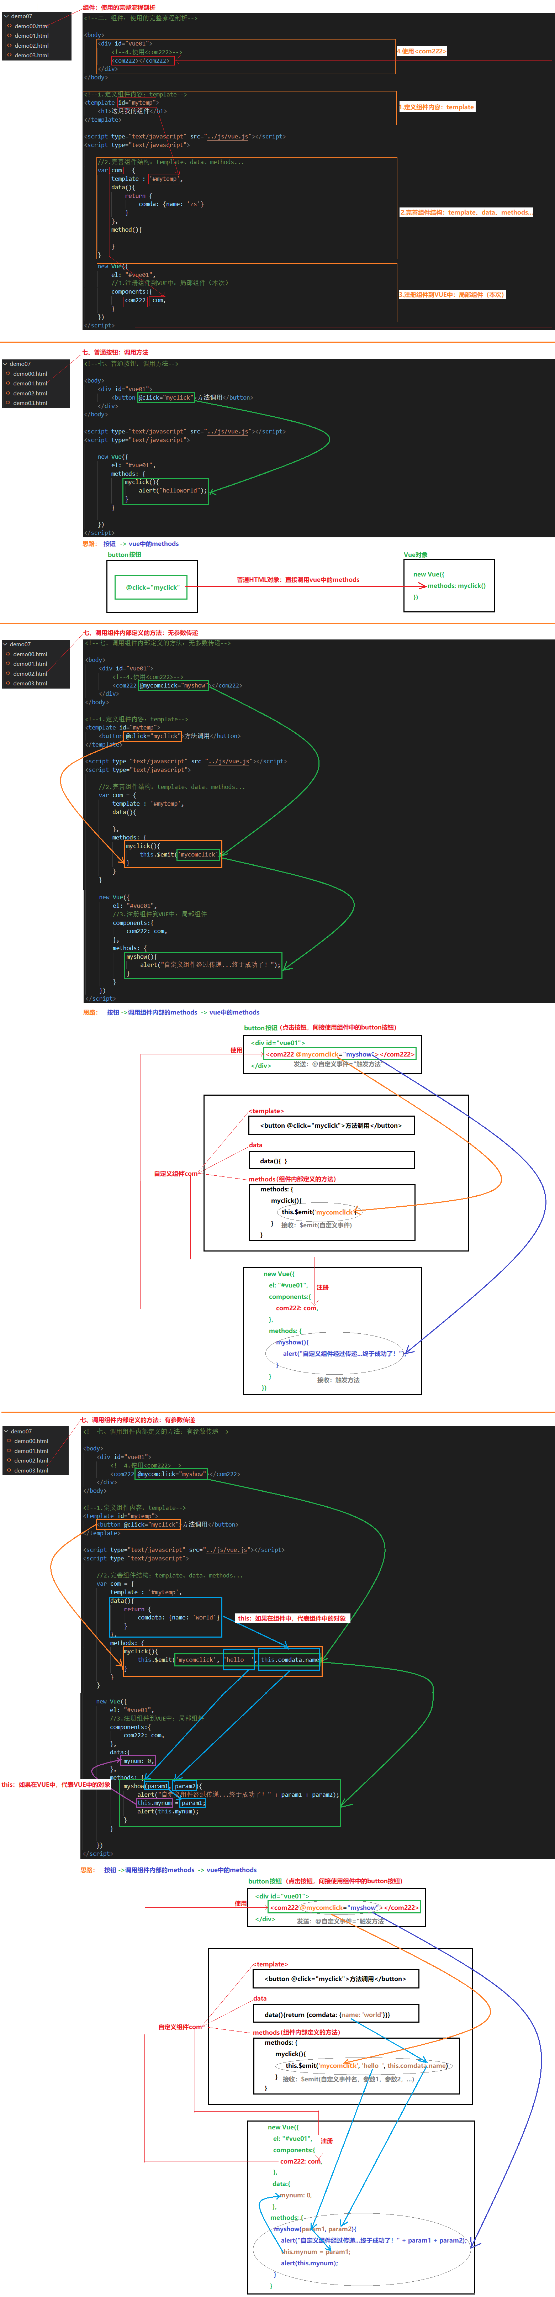Click demo01.html icon in bottom file tree

[8, 1451]
